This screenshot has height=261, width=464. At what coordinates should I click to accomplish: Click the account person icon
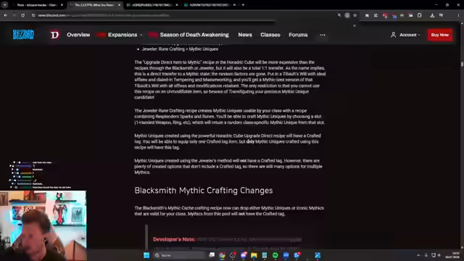(x=393, y=35)
